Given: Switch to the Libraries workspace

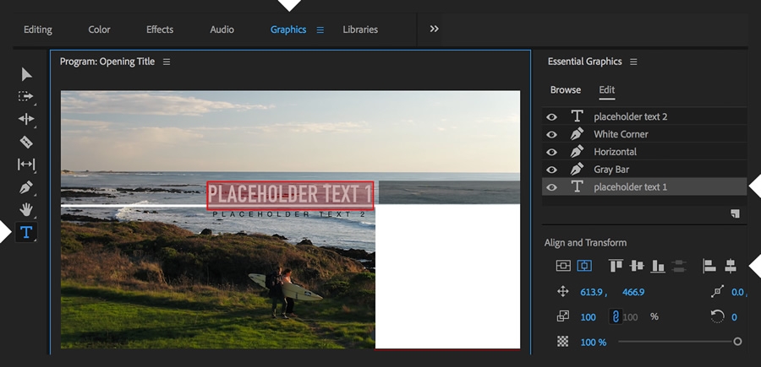Looking at the screenshot, I should tap(360, 30).
